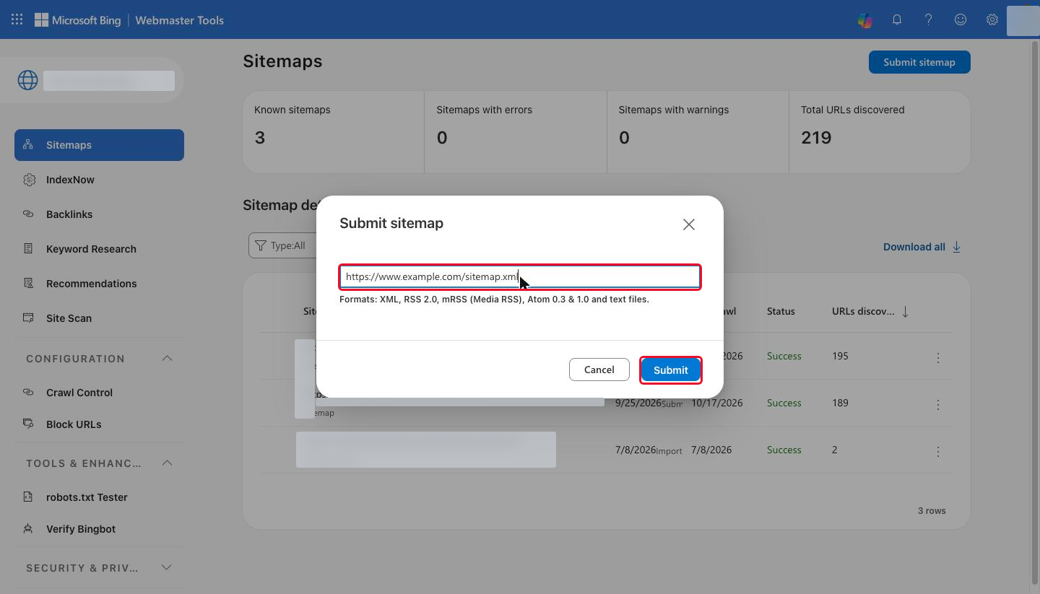
Task: Click the Submit button in dialog
Action: (x=671, y=370)
